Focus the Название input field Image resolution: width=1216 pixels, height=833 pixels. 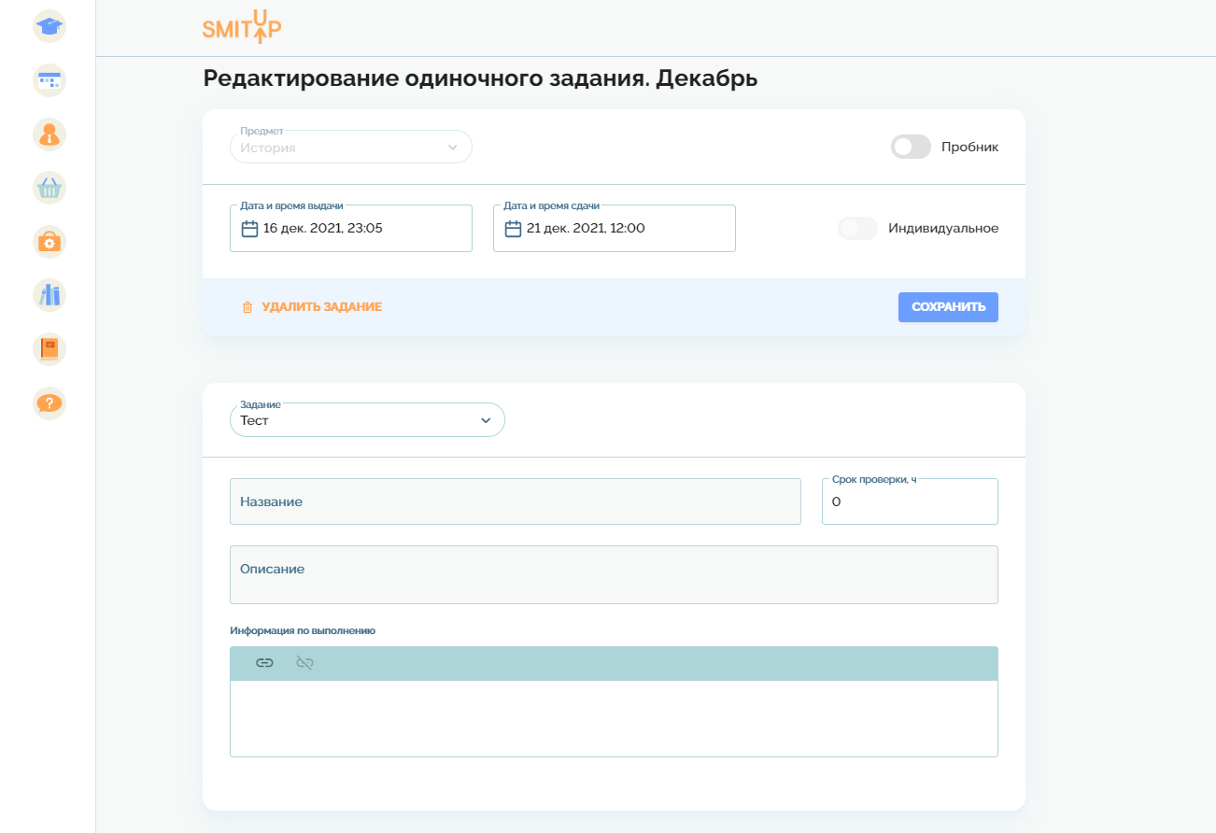point(515,501)
